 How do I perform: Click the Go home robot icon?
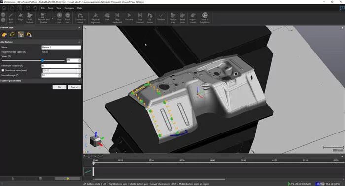[x=150, y=18]
